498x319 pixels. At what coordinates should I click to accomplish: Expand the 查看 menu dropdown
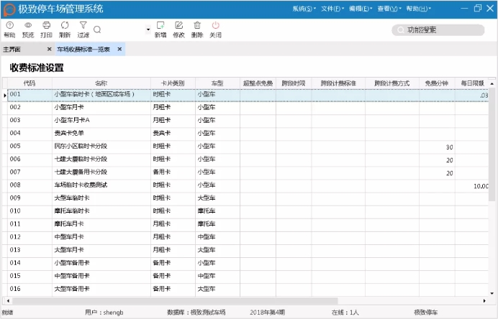pos(389,9)
